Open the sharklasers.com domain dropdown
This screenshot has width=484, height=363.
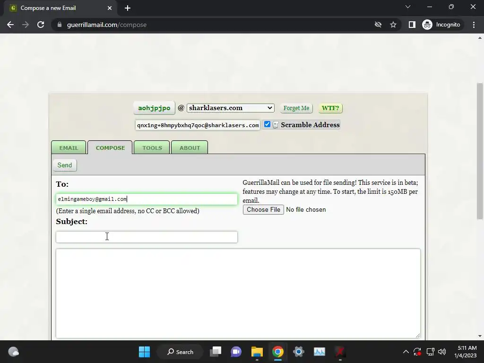click(x=230, y=108)
